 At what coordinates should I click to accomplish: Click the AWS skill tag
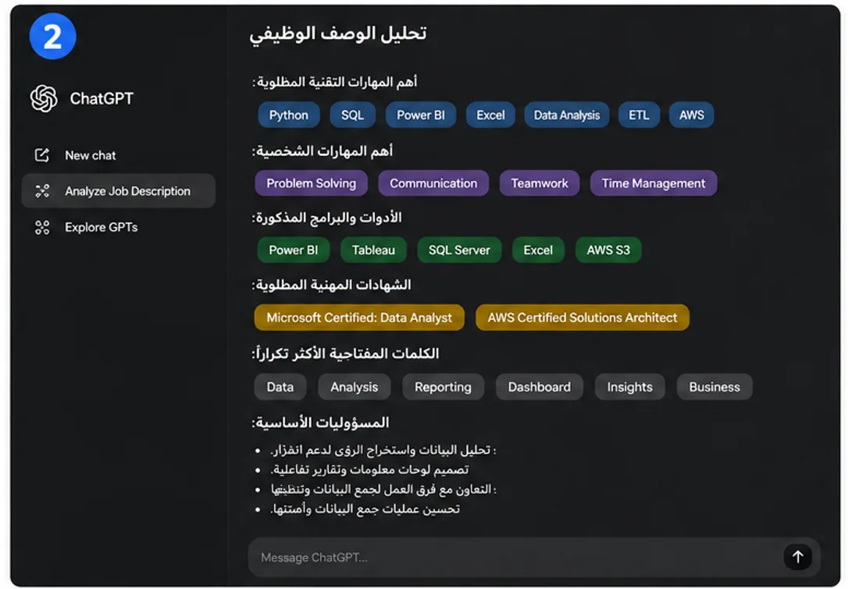[692, 115]
